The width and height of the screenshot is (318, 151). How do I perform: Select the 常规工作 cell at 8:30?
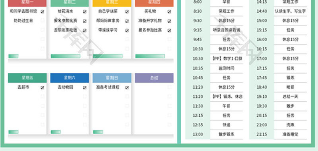pyautogui.click(x=226, y=11)
